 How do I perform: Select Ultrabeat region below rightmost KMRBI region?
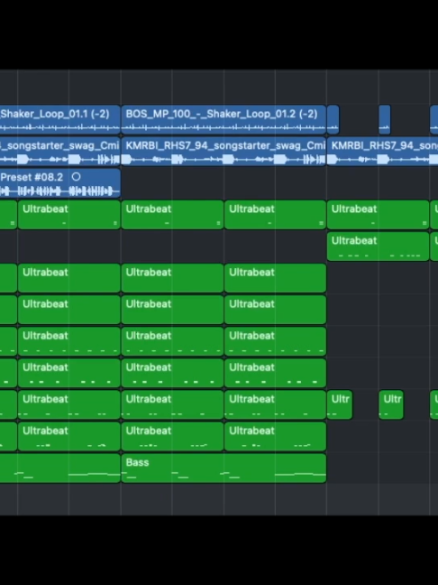(x=378, y=215)
